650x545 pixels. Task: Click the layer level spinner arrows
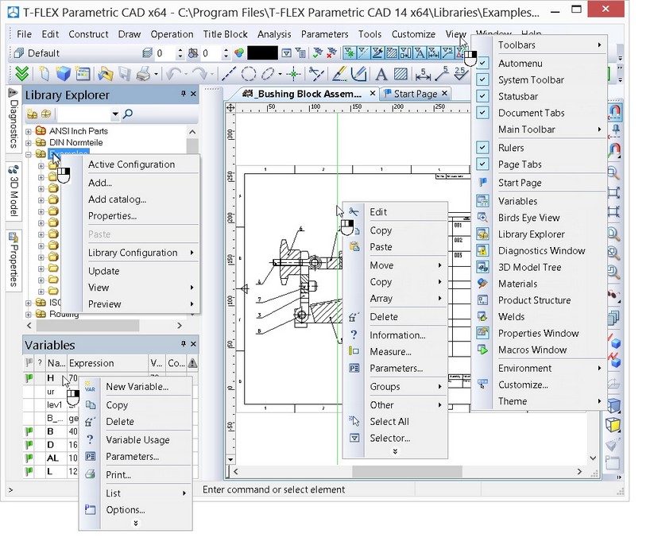180,53
